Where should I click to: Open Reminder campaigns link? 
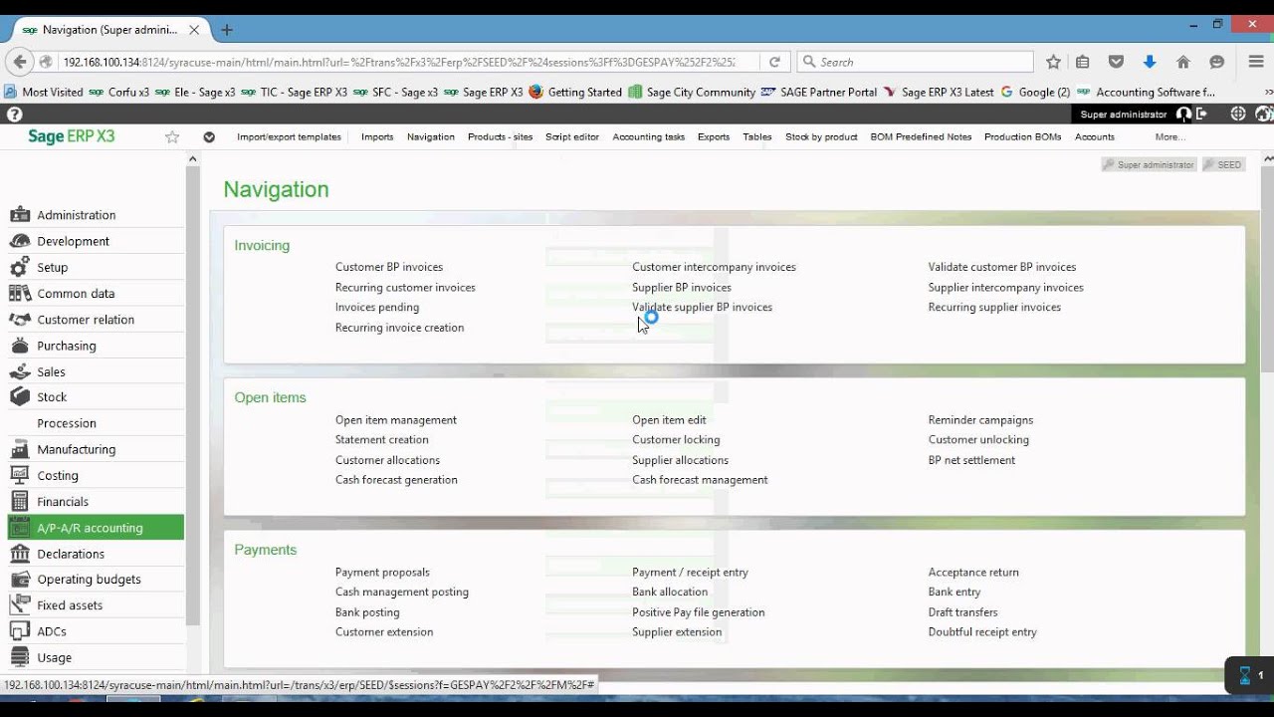pos(980,420)
